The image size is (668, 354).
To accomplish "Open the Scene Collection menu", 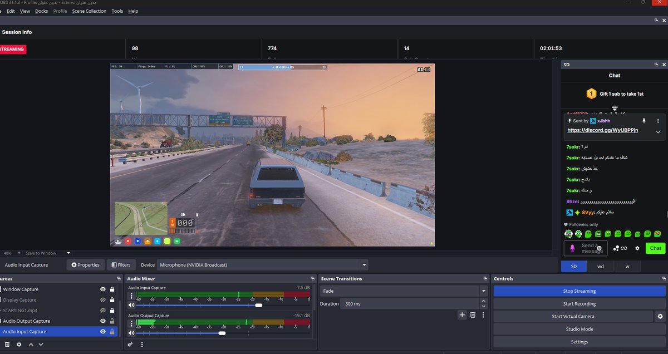I will pos(89,11).
